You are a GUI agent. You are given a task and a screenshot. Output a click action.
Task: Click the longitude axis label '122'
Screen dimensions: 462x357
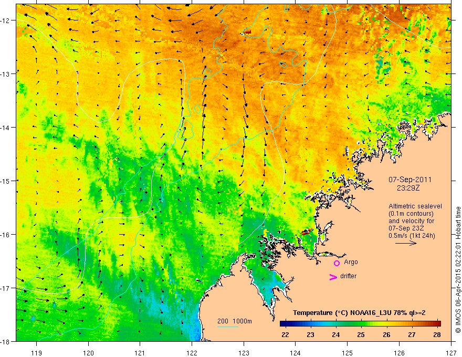[x=192, y=353]
